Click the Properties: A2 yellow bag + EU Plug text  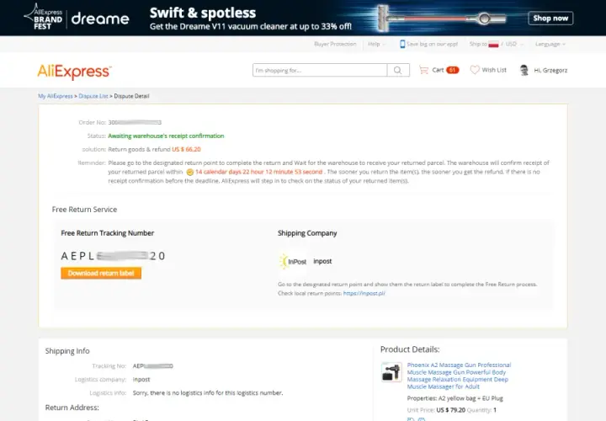(454, 398)
